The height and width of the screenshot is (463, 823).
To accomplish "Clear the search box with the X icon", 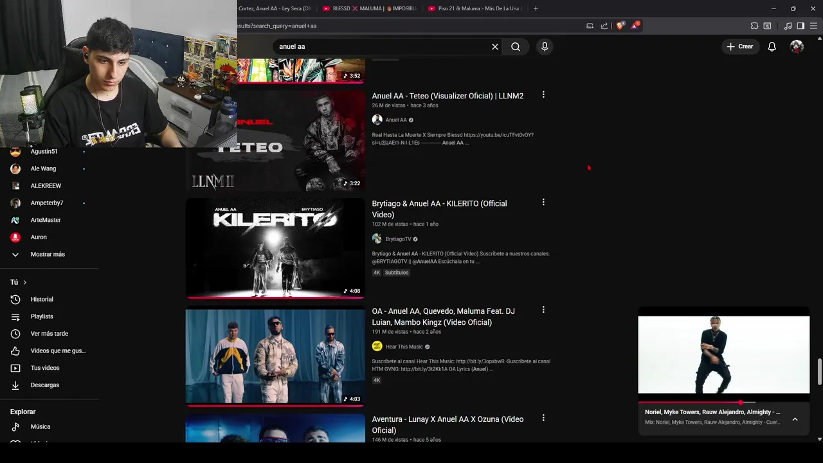I will tap(495, 46).
